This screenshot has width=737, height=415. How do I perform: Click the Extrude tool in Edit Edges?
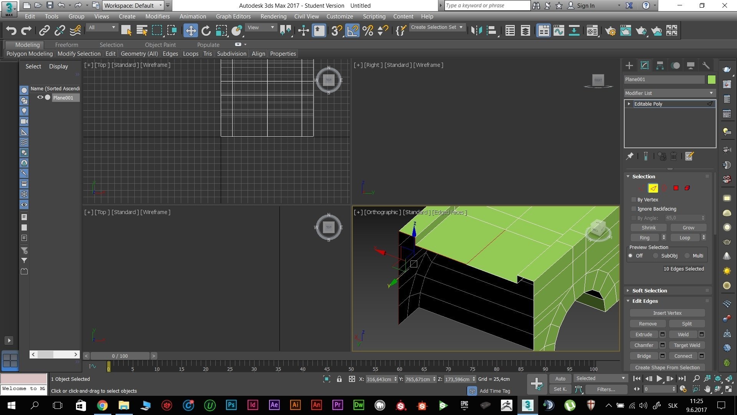644,334
